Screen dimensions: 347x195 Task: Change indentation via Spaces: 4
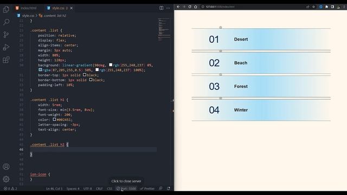point(73,188)
